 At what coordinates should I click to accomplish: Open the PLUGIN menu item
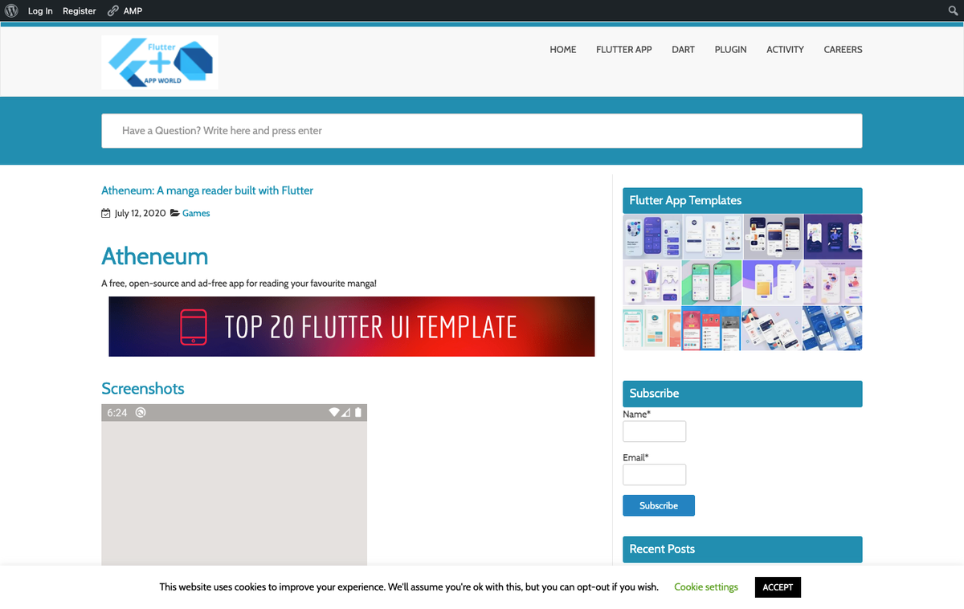[731, 49]
